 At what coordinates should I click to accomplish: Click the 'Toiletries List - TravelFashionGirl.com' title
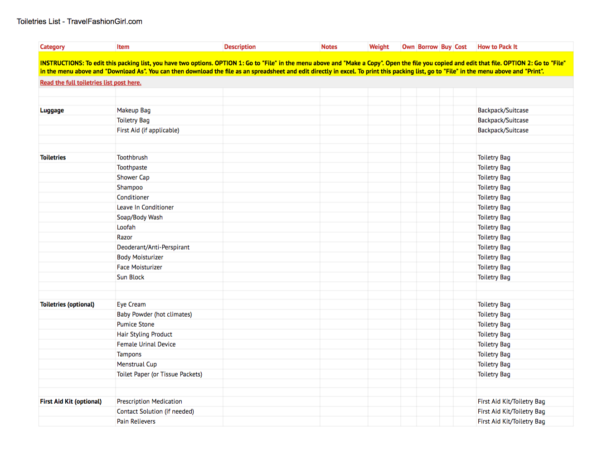click(x=79, y=21)
